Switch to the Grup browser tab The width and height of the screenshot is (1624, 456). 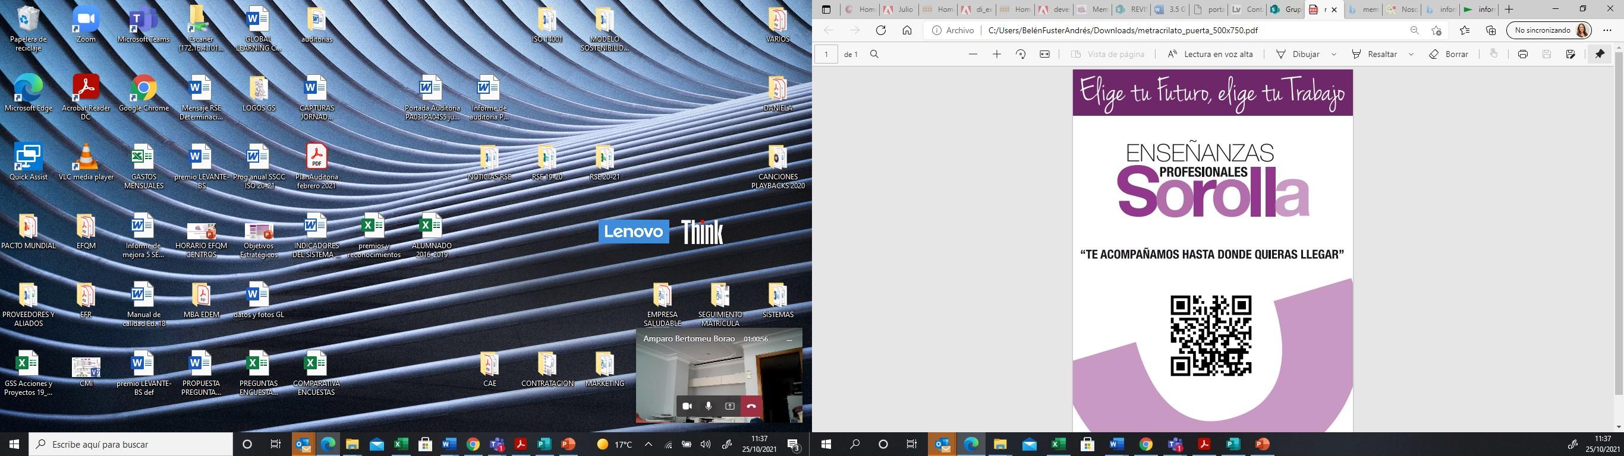coord(1284,9)
